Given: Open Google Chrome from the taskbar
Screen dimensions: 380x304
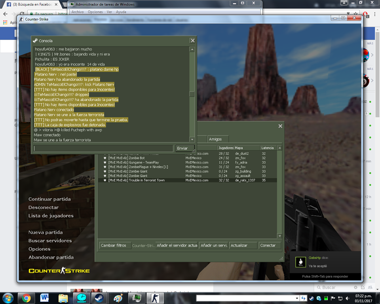Looking at the screenshot, I should tap(26, 298).
